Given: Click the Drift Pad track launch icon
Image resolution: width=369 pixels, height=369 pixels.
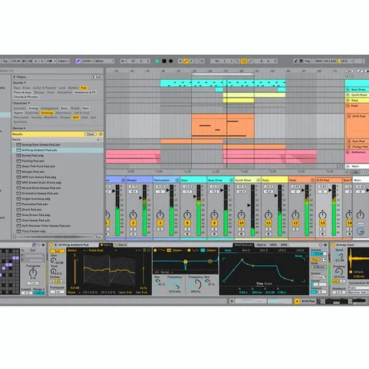Looking at the screenshot, I should pos(349,116).
